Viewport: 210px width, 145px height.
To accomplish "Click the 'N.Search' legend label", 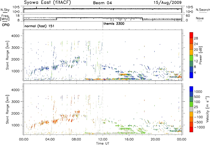I will (203, 10).
